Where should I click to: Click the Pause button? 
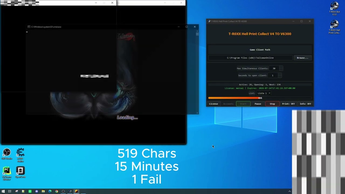pos(258,104)
